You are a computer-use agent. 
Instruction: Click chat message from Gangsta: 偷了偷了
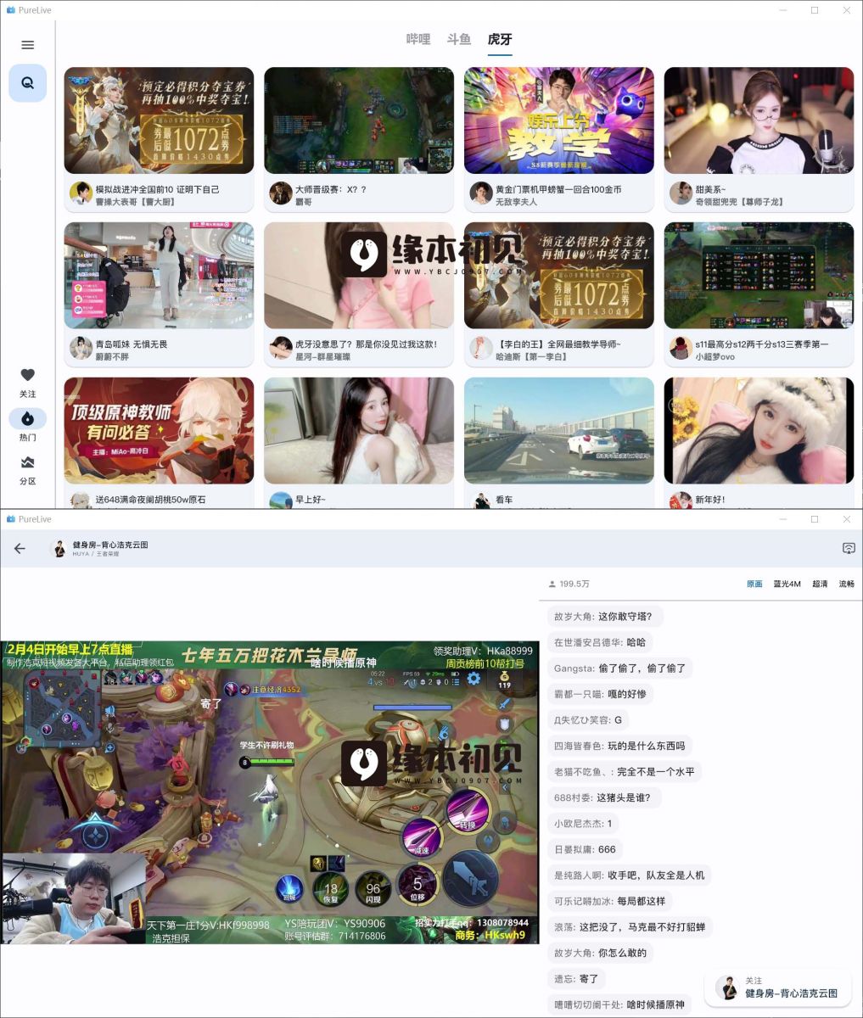point(619,668)
